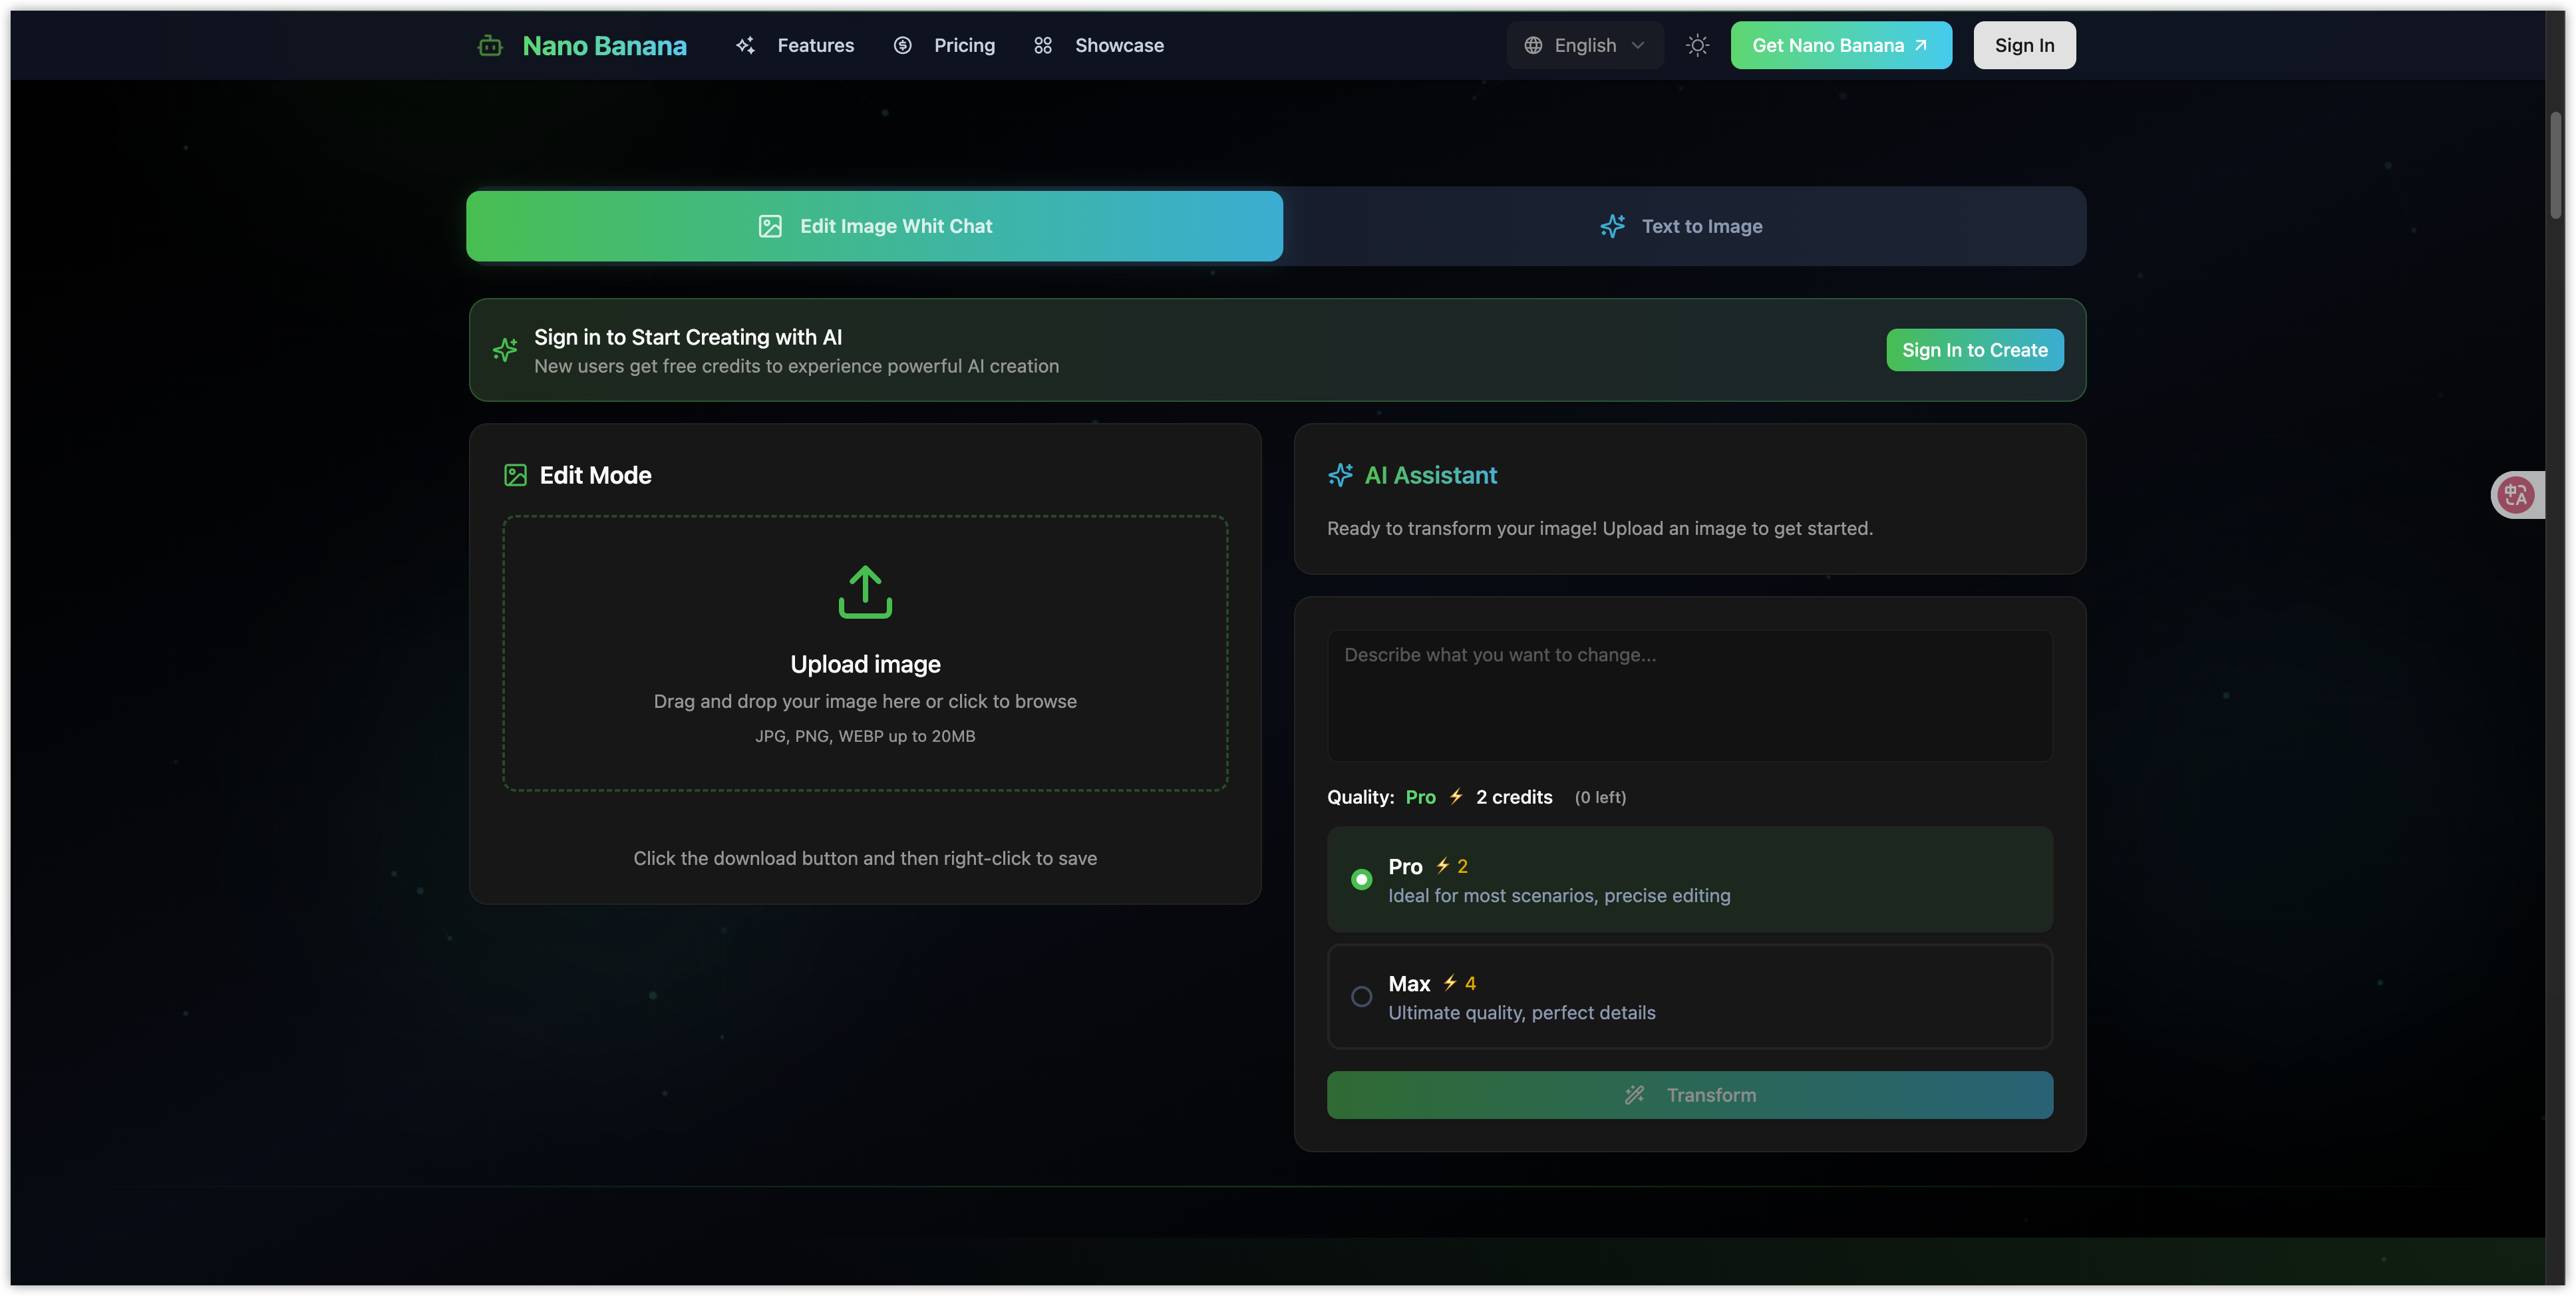This screenshot has width=2576, height=1296.
Task: Click the Describe what you want field
Action: click(x=1689, y=696)
